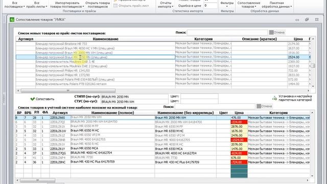Viewport: 327px width, 184px height.
Task: Open the Все прайс-листы dropdown
Action: point(37,5)
